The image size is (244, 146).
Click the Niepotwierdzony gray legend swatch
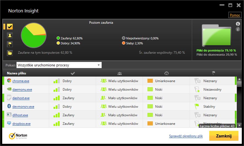124,38
